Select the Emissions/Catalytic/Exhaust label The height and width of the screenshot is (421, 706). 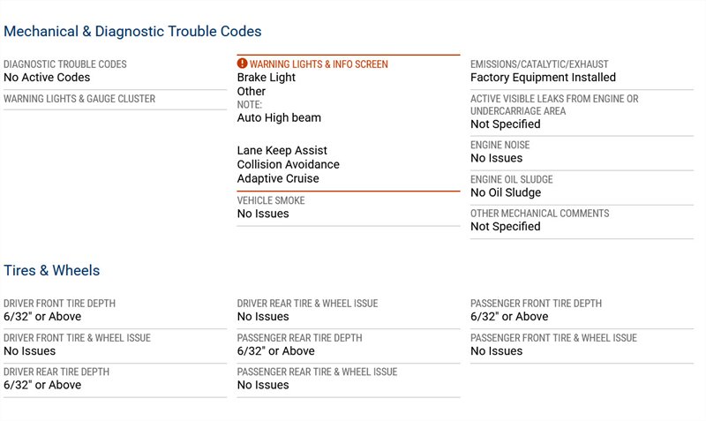539,64
